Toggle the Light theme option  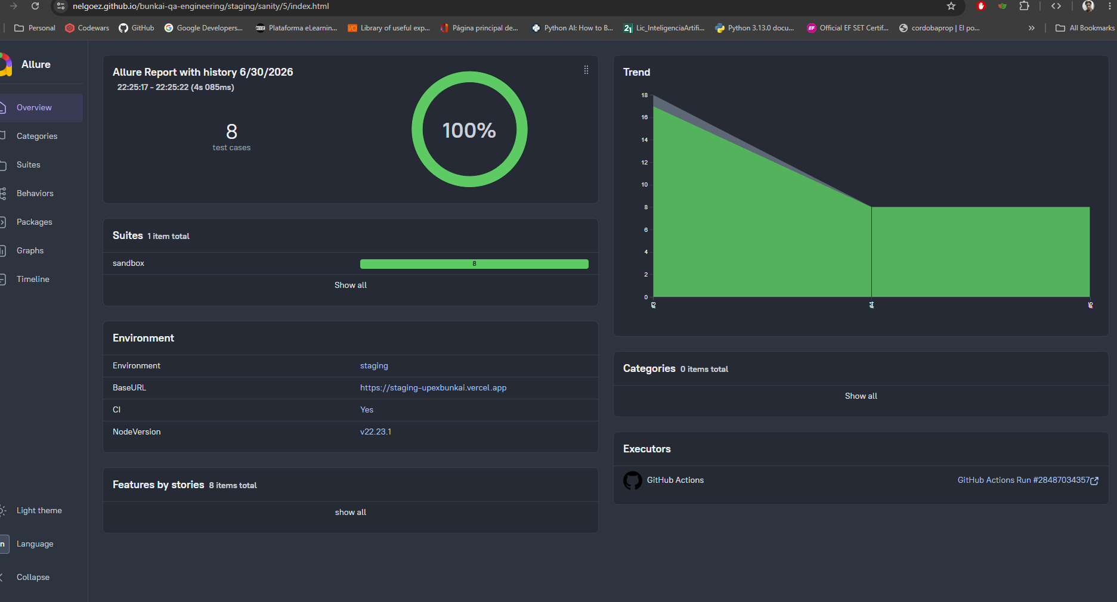[x=39, y=511]
